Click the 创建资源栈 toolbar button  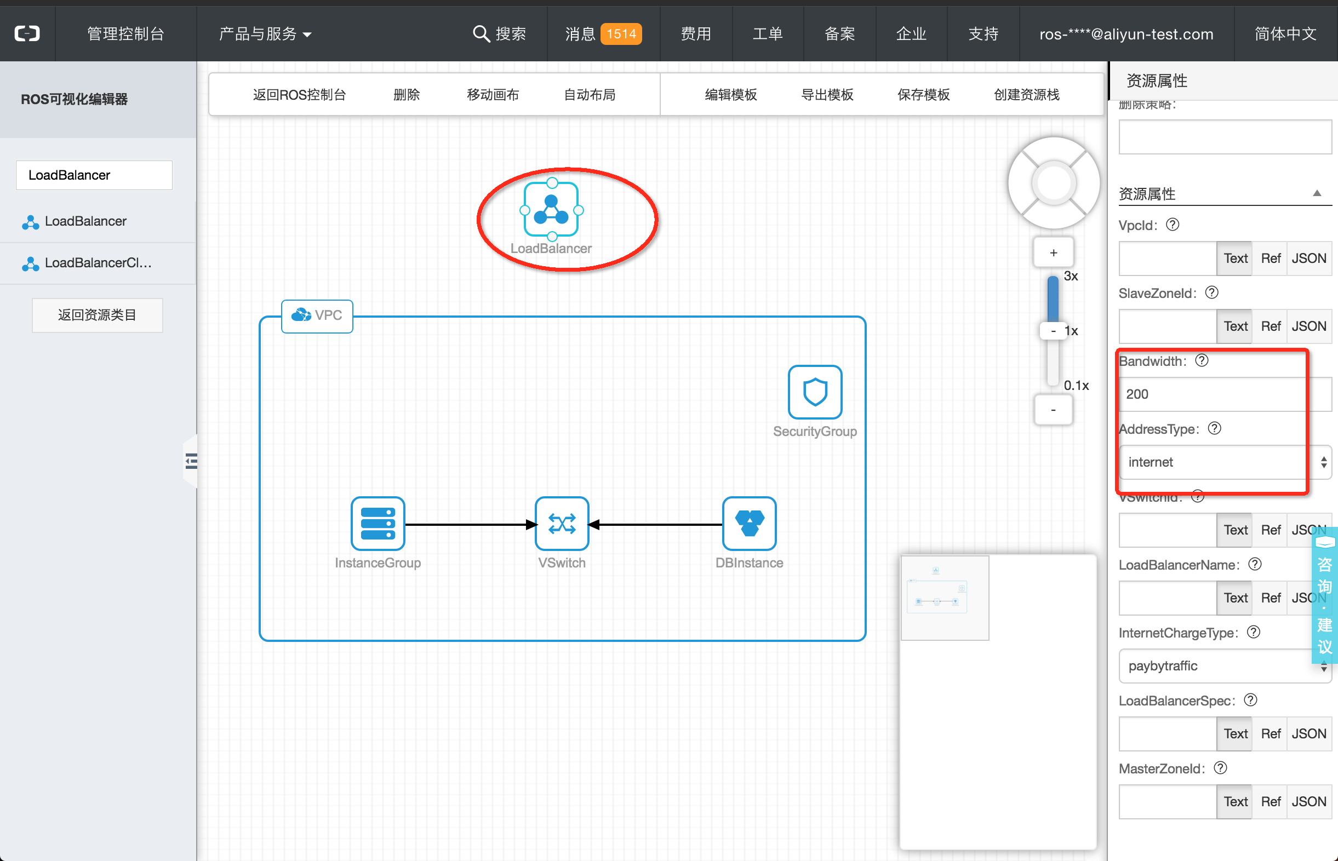point(1027,95)
